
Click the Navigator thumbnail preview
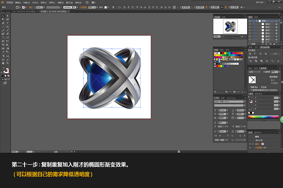point(230,26)
